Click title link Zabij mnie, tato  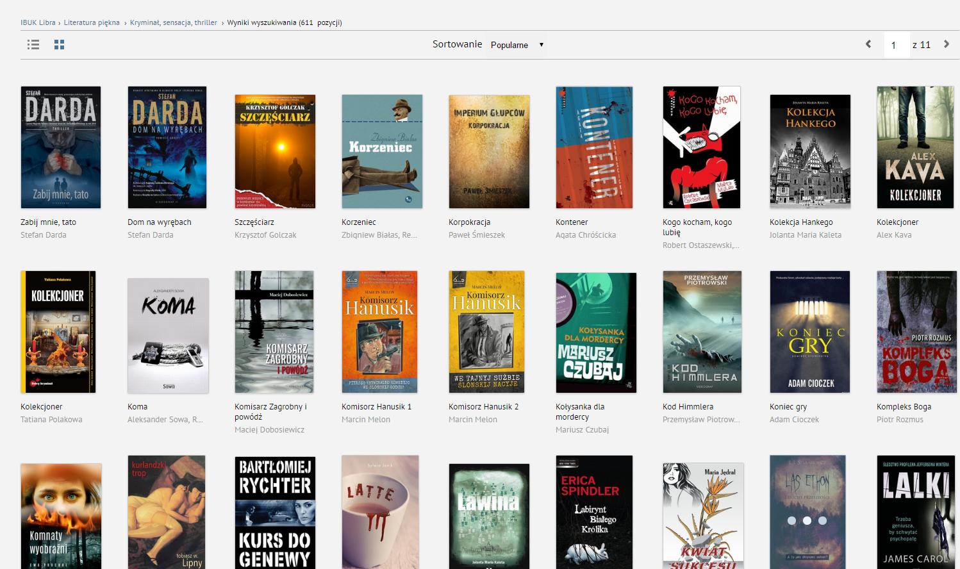click(x=48, y=222)
